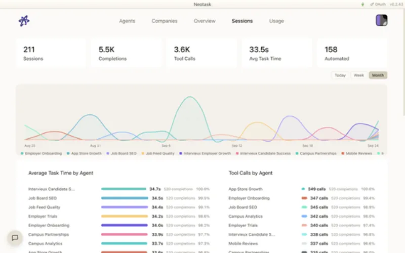This screenshot has height=253, width=405.
Task: Select Mobile Reviews in Tool Calls list
Action: point(243,243)
